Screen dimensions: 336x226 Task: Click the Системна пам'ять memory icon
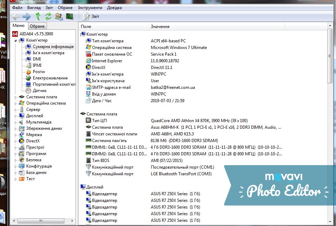click(x=88, y=141)
